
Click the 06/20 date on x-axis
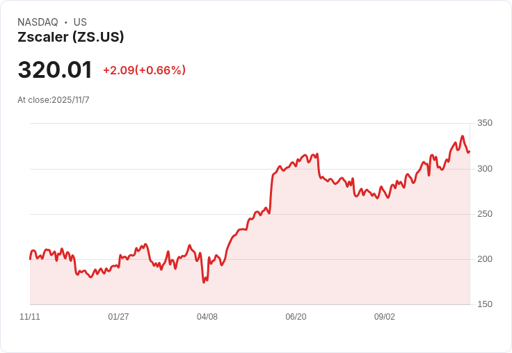tap(296, 317)
